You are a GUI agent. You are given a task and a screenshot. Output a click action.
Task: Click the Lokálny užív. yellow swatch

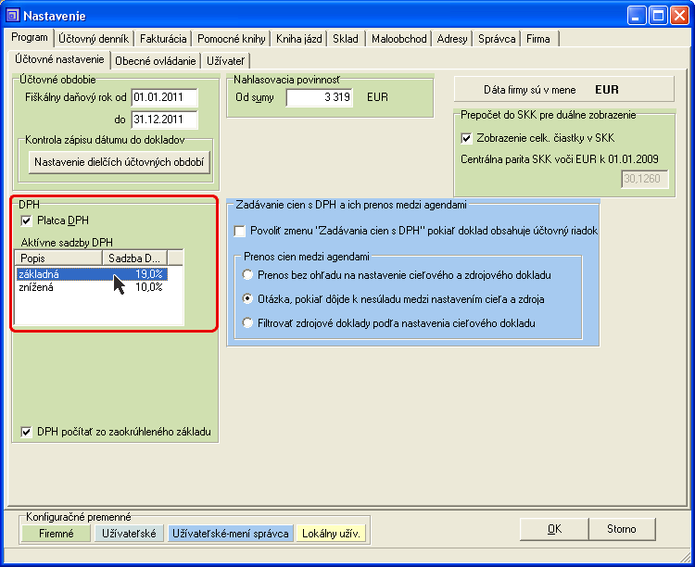pyautogui.click(x=331, y=534)
